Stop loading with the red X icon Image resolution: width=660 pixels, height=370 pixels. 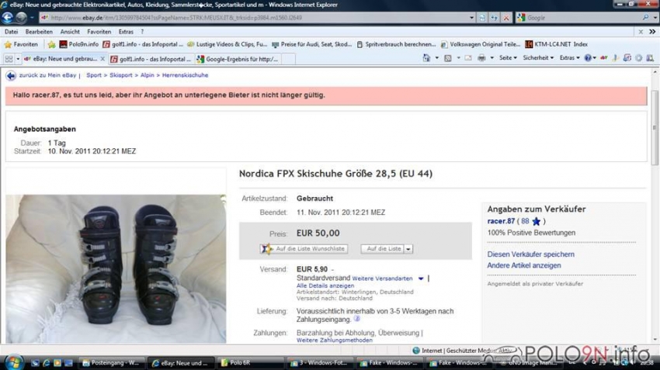(x=506, y=18)
